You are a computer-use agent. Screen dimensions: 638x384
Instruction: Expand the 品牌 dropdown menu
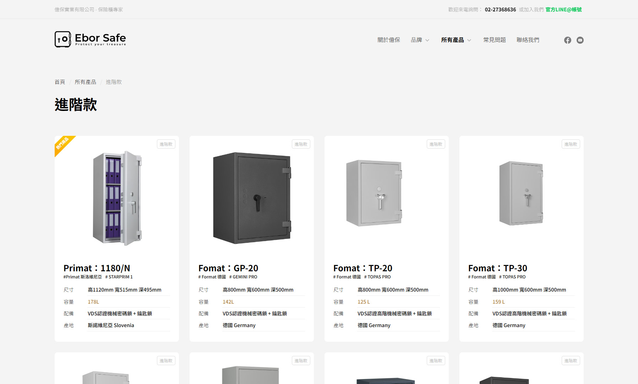pyautogui.click(x=420, y=40)
